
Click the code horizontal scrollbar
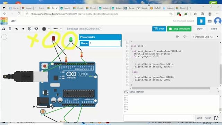(x=171, y=88)
